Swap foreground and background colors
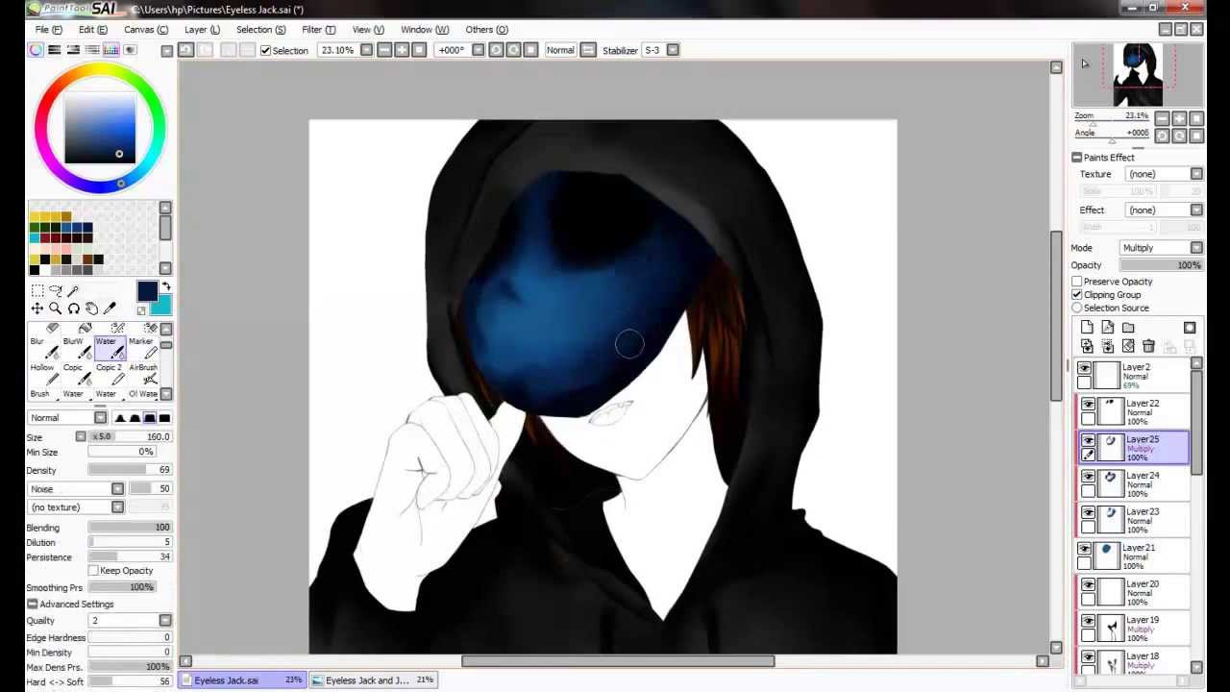Viewport: 1230px width, 692px height. tap(165, 286)
